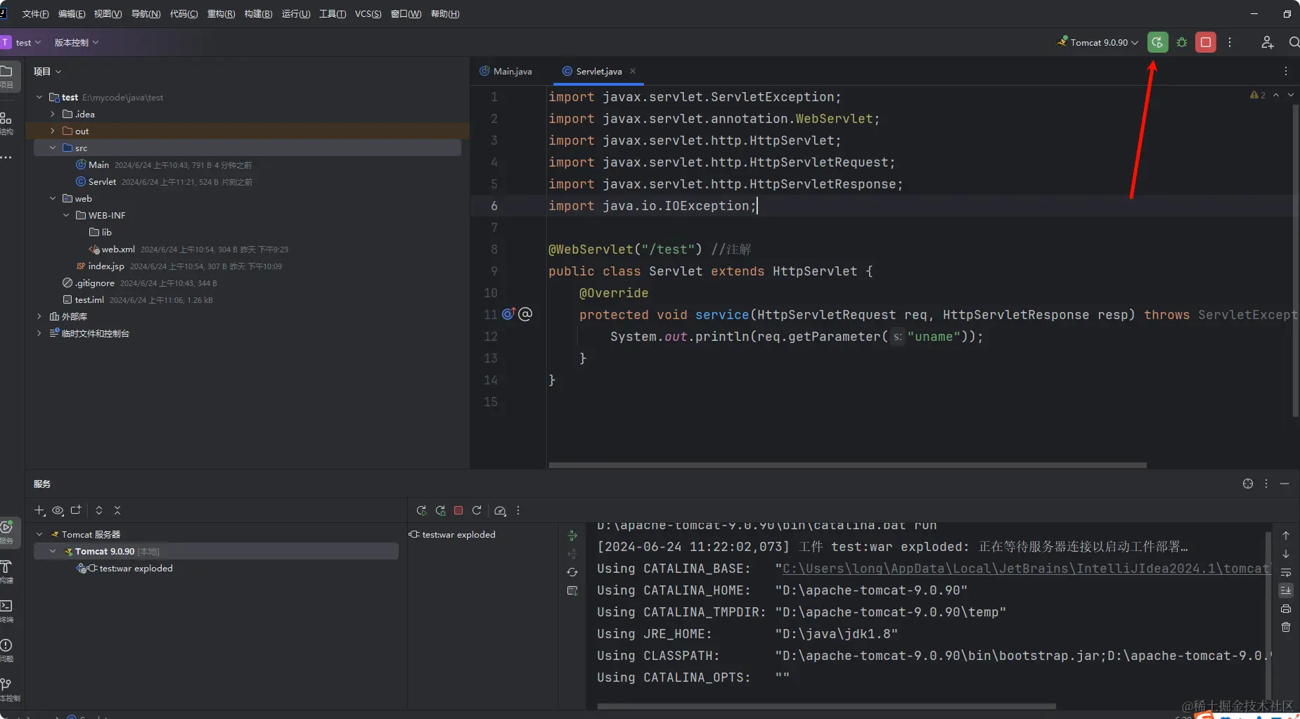Collapse the src folder in project tree
Viewport: 1300px width, 719px height.
pos(53,148)
